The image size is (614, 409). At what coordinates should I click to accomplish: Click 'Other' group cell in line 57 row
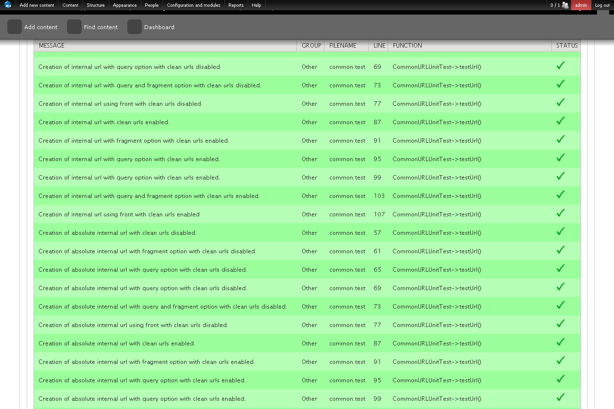(309, 233)
